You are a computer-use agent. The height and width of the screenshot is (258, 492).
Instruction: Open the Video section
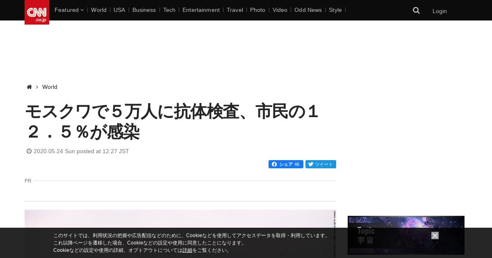pos(280,10)
